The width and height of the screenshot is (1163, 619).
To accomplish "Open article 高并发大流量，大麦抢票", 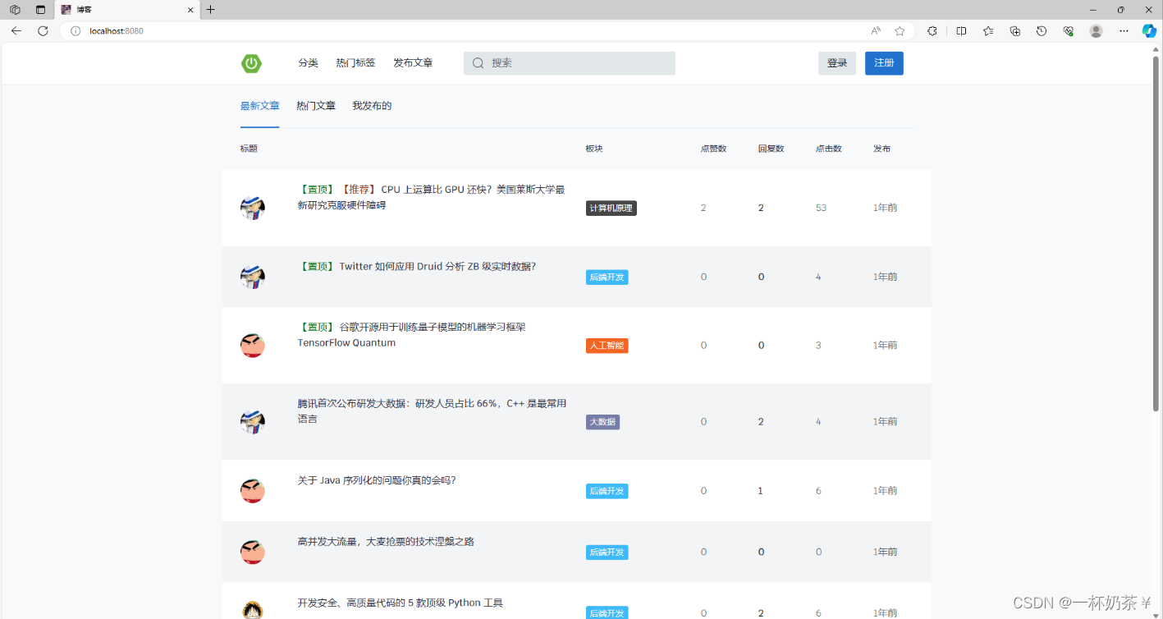I will tap(386, 542).
